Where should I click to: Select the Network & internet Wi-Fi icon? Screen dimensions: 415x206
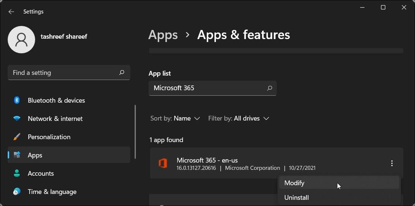17,119
